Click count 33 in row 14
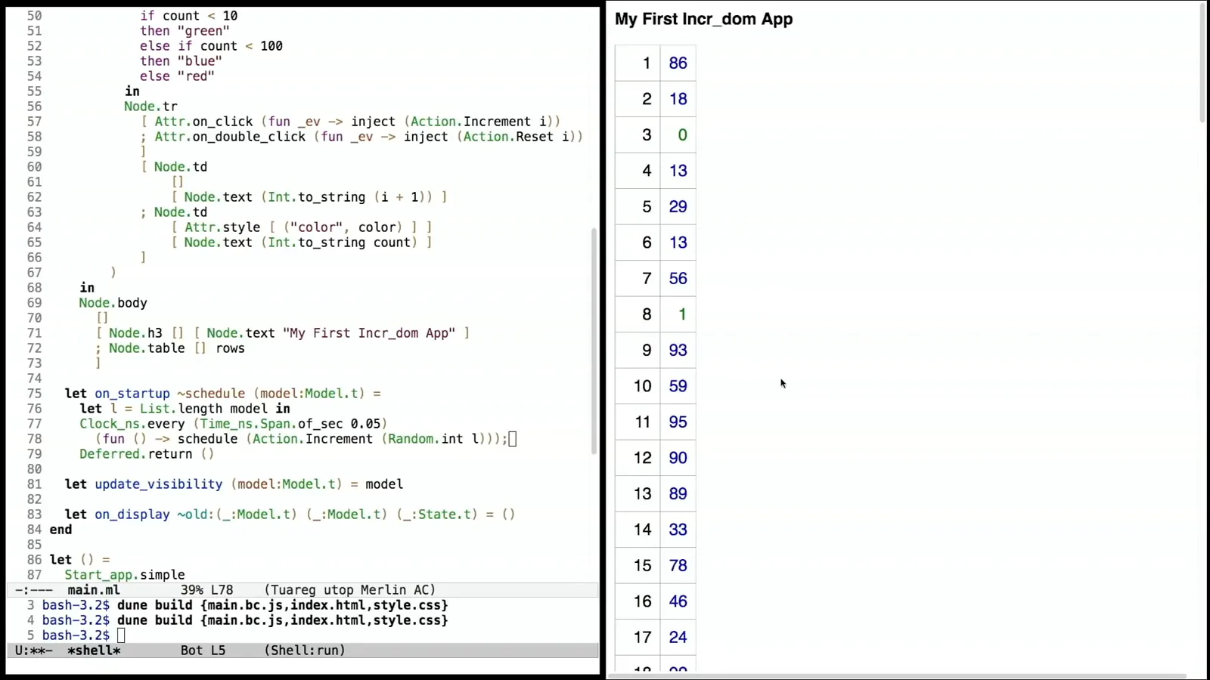Viewport: 1210px width, 680px height. coord(678,530)
